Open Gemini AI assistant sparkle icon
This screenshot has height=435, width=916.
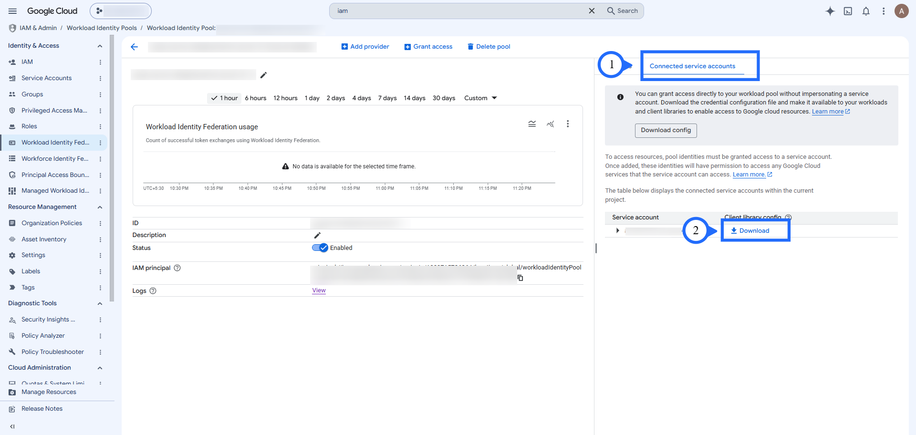tap(830, 11)
